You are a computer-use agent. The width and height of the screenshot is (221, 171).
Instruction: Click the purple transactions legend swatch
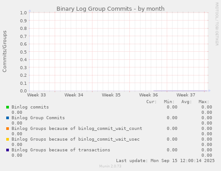click(8, 150)
